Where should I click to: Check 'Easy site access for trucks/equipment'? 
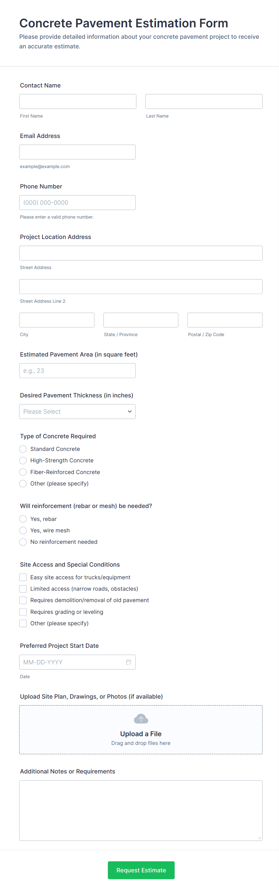[23, 577]
